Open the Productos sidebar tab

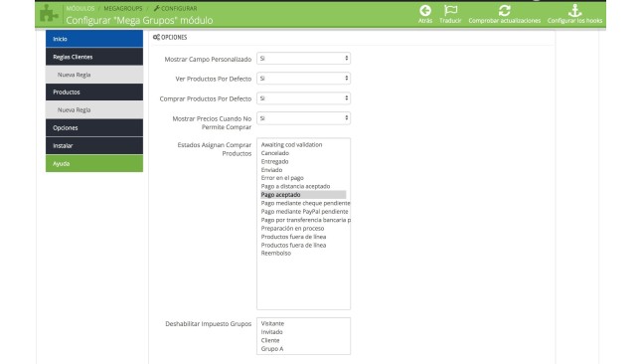(x=94, y=92)
